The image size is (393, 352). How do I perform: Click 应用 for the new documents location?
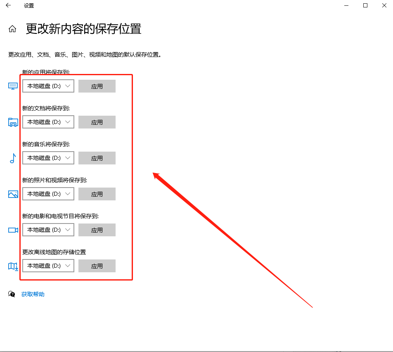tap(97, 122)
